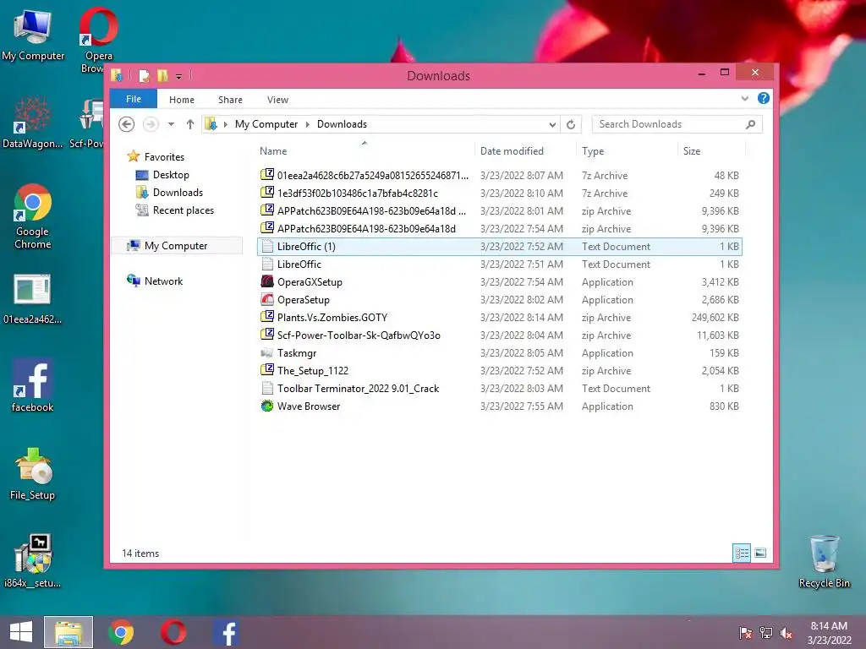Select Recent places under Favorites

tap(183, 210)
